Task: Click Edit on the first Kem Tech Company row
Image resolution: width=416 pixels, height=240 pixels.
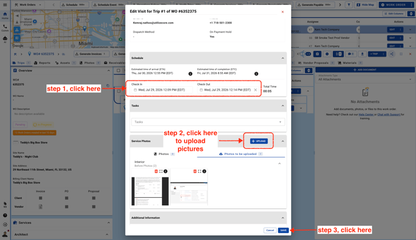Action: tap(392, 30)
